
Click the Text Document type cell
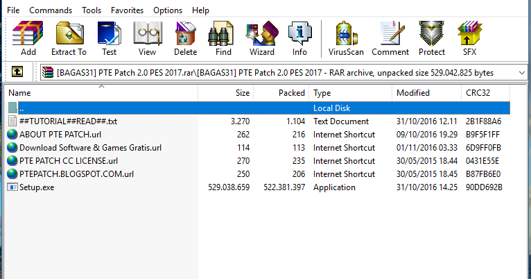tap(341, 121)
